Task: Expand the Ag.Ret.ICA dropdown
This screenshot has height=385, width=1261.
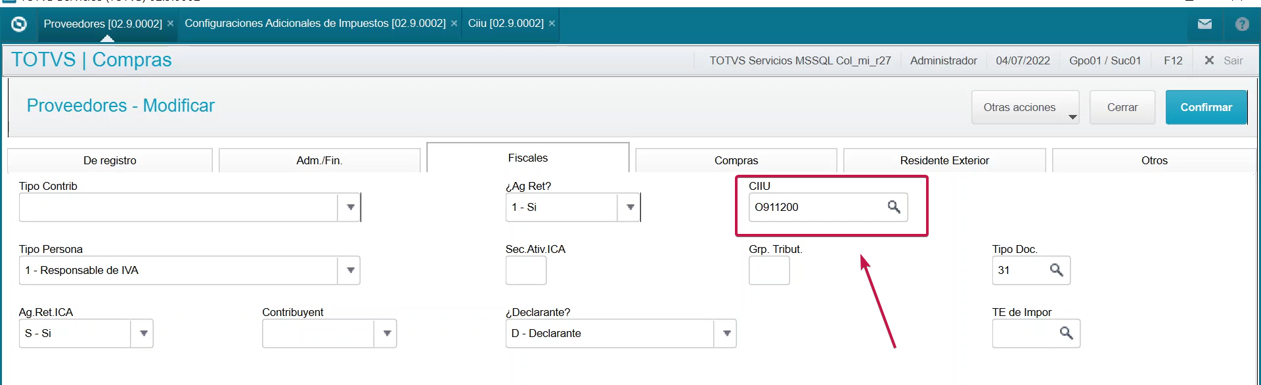Action: (143, 333)
